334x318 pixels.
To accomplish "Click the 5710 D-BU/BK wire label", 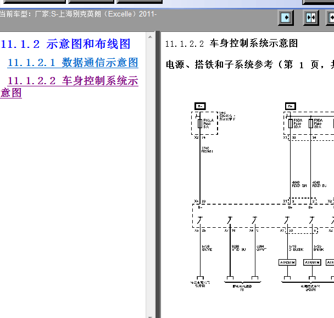I will point(296,248).
